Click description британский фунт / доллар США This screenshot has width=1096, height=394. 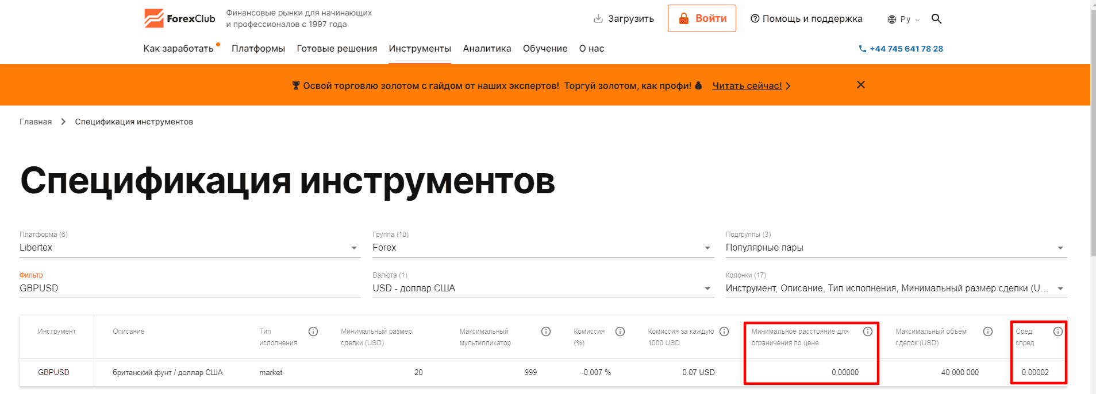[168, 372]
